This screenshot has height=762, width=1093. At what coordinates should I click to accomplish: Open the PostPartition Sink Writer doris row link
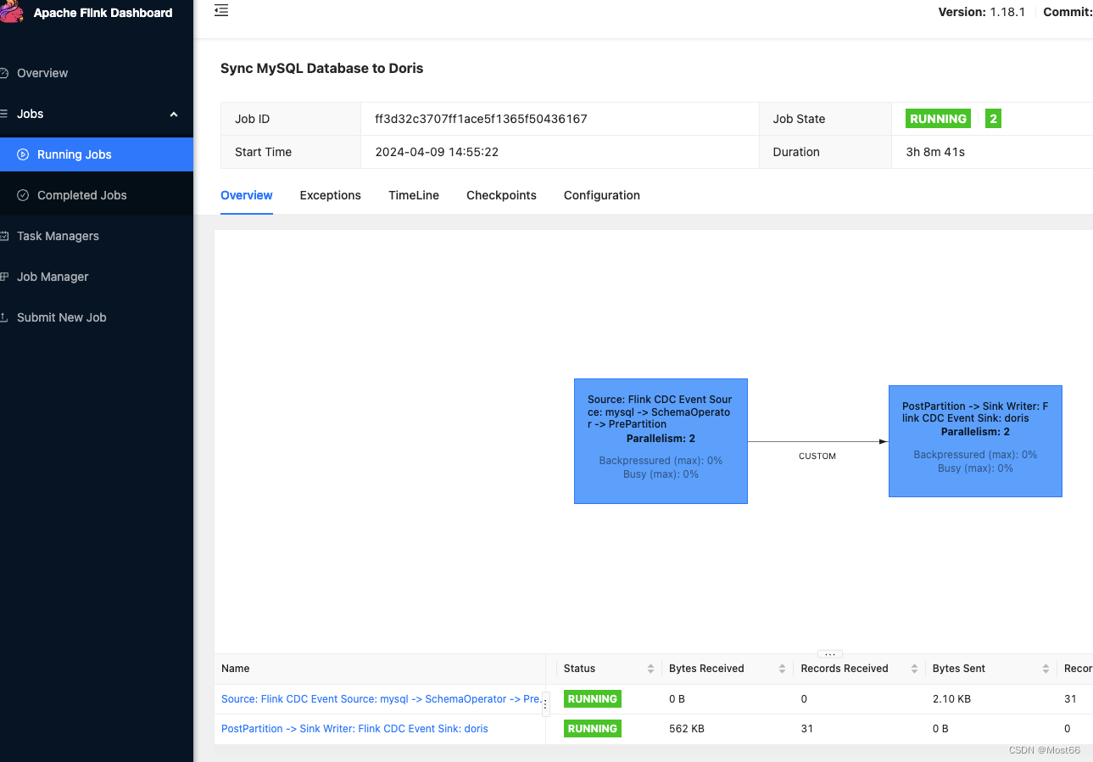354,729
